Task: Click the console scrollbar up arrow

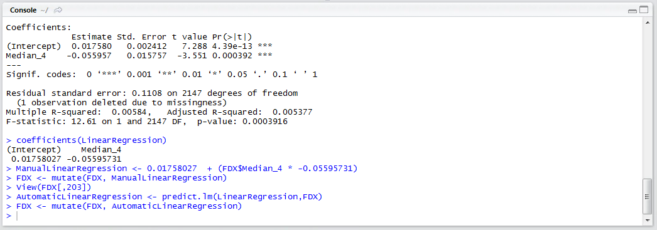Action: pyautogui.click(x=648, y=23)
